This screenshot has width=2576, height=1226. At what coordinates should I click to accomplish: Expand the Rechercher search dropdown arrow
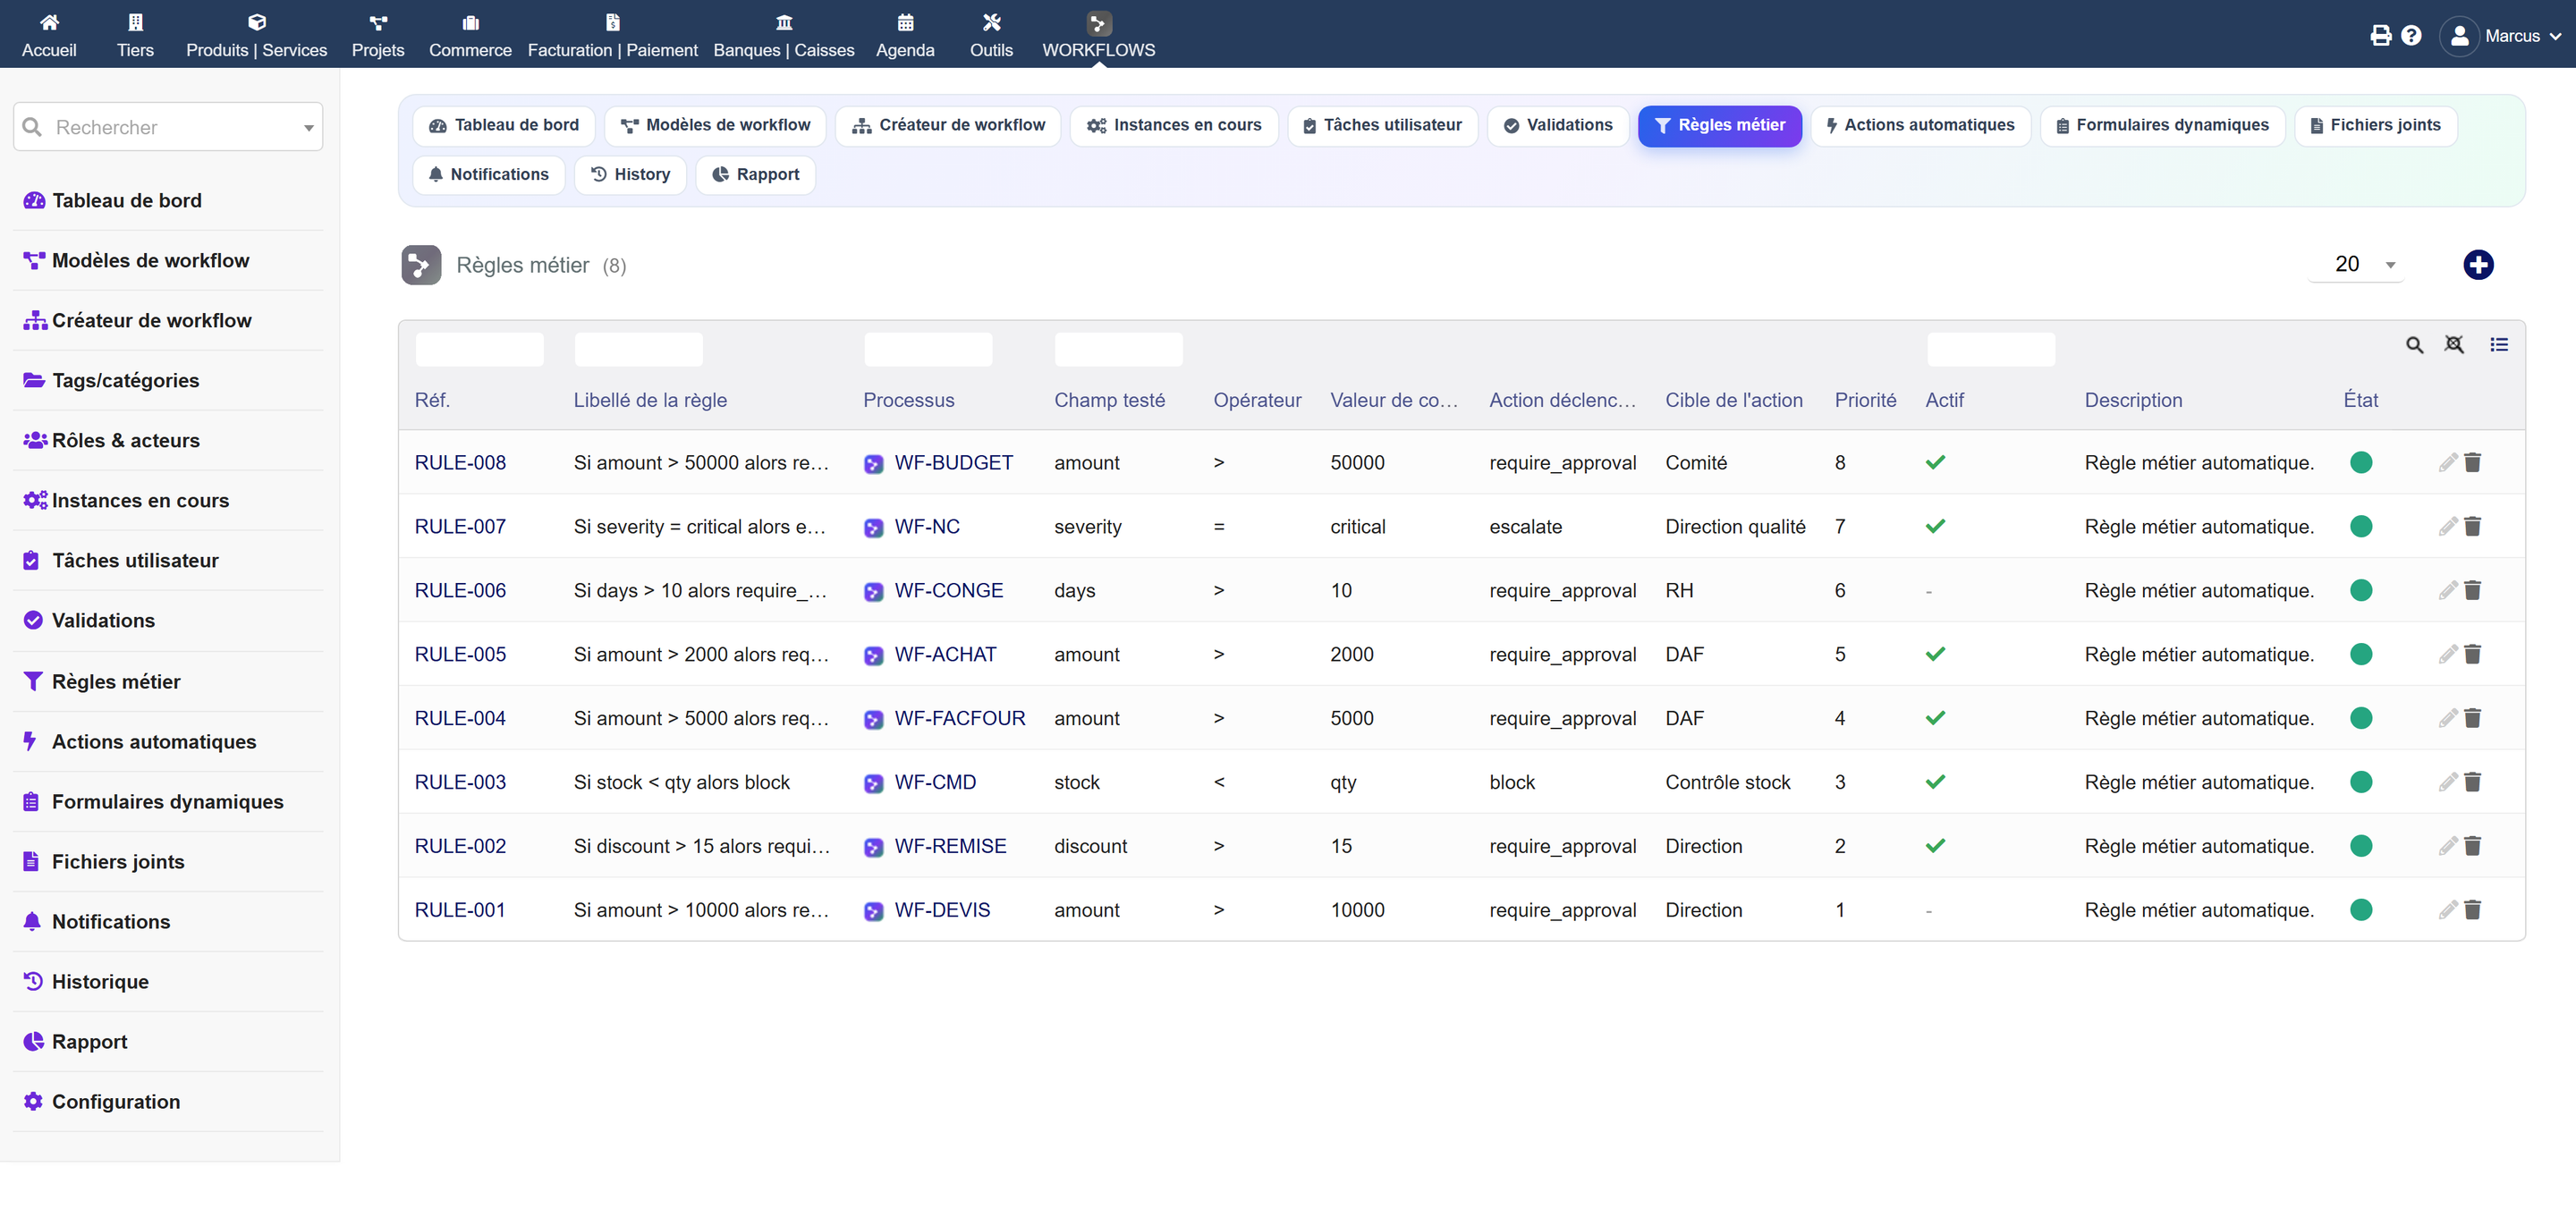308,128
